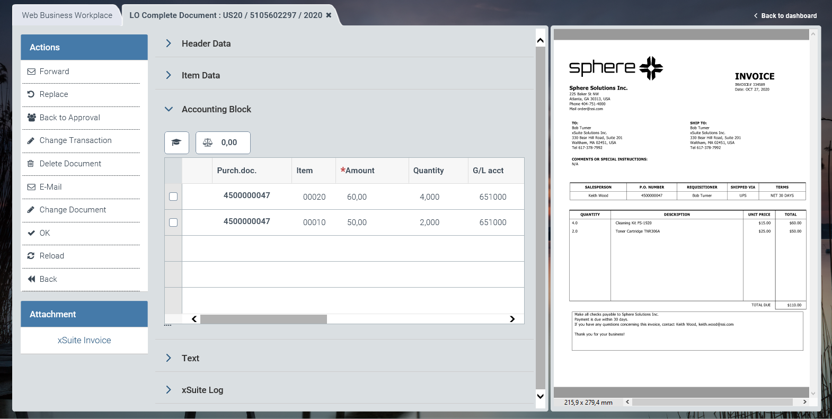Click the accounting table horizontal scrollbar

click(x=263, y=319)
